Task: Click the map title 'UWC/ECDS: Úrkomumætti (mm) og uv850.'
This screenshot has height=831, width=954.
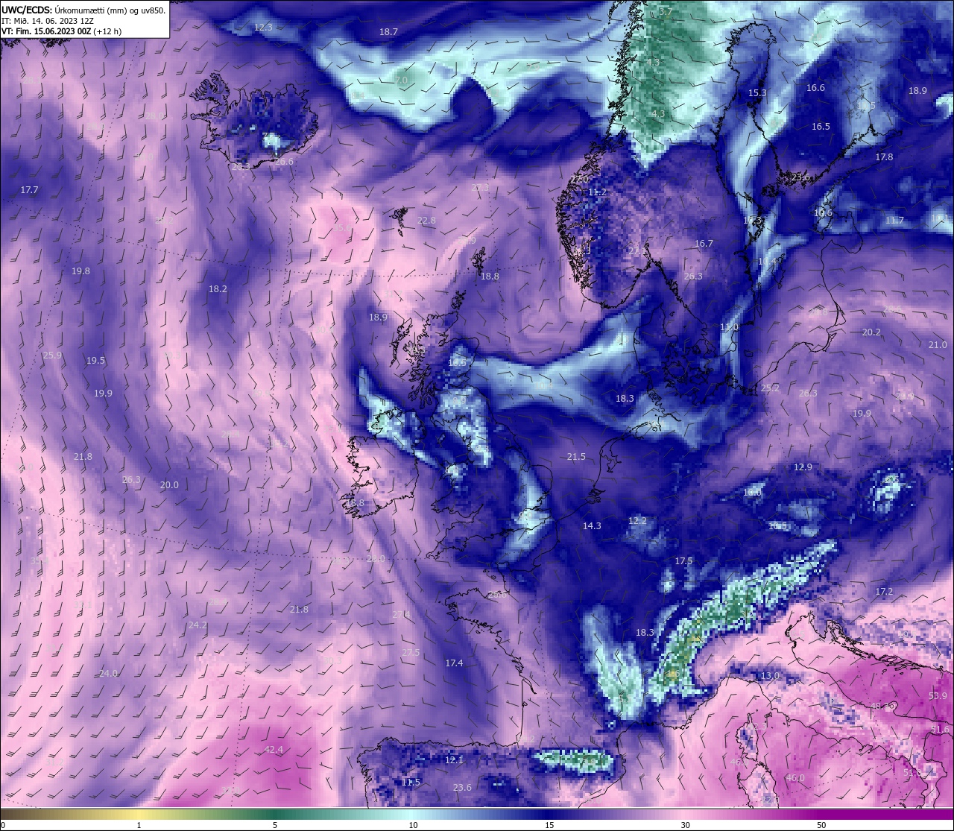Action: pos(83,10)
